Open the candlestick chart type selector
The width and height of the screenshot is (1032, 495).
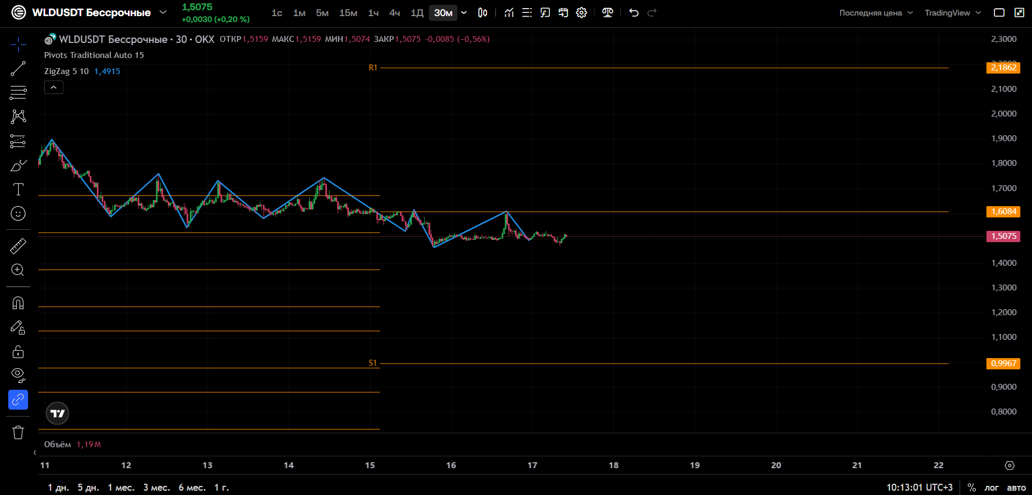pos(483,13)
